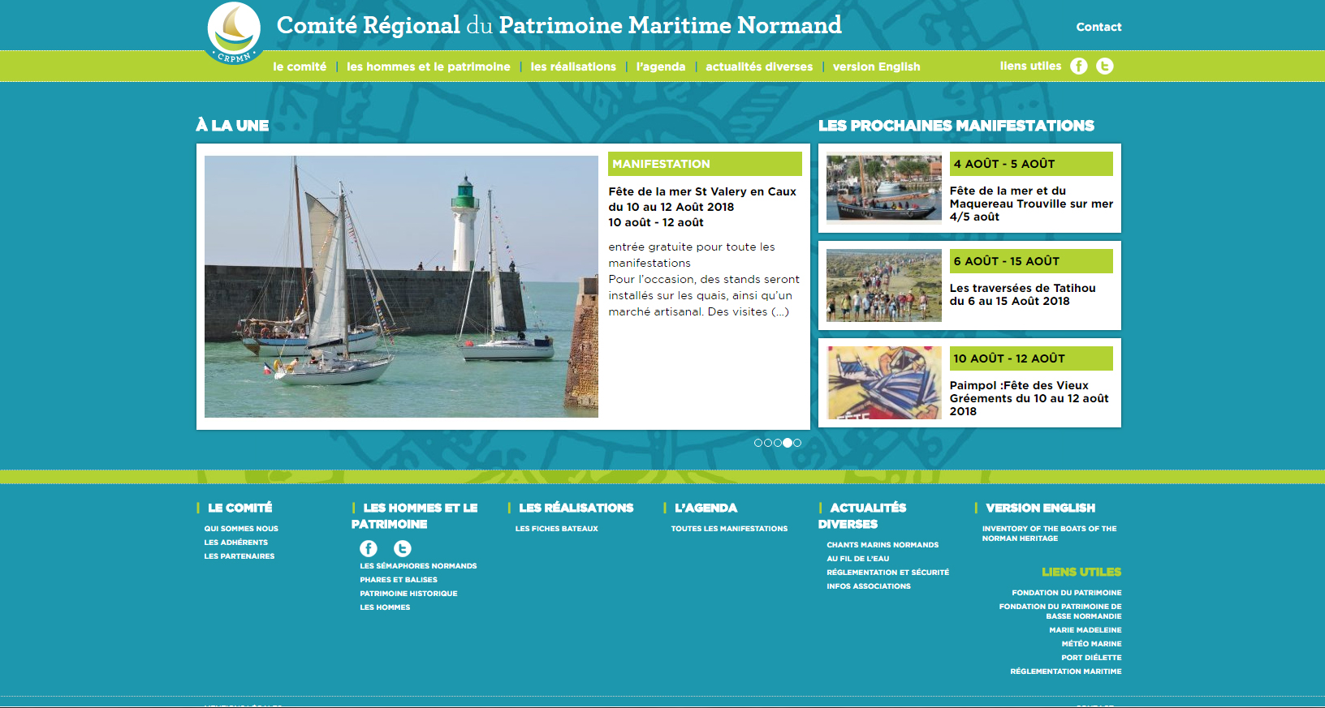Select second carousel slide dot

[x=768, y=443]
